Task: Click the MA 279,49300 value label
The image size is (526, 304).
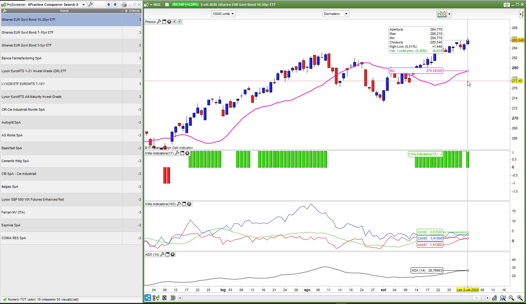Action: pos(416,71)
